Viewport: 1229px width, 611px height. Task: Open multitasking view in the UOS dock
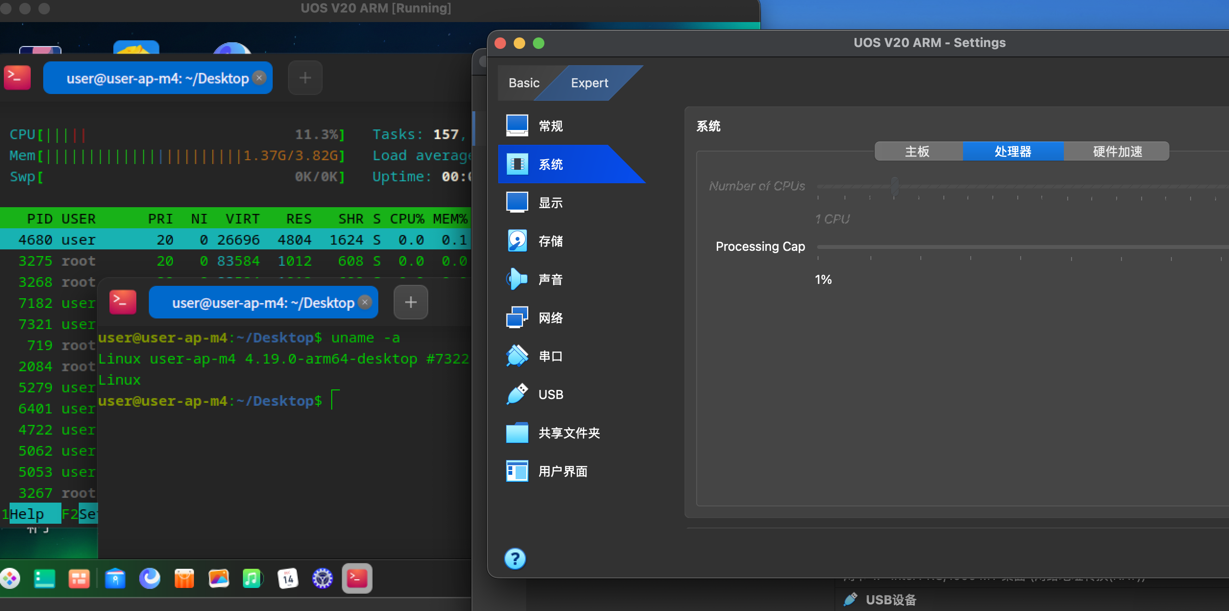(79, 578)
